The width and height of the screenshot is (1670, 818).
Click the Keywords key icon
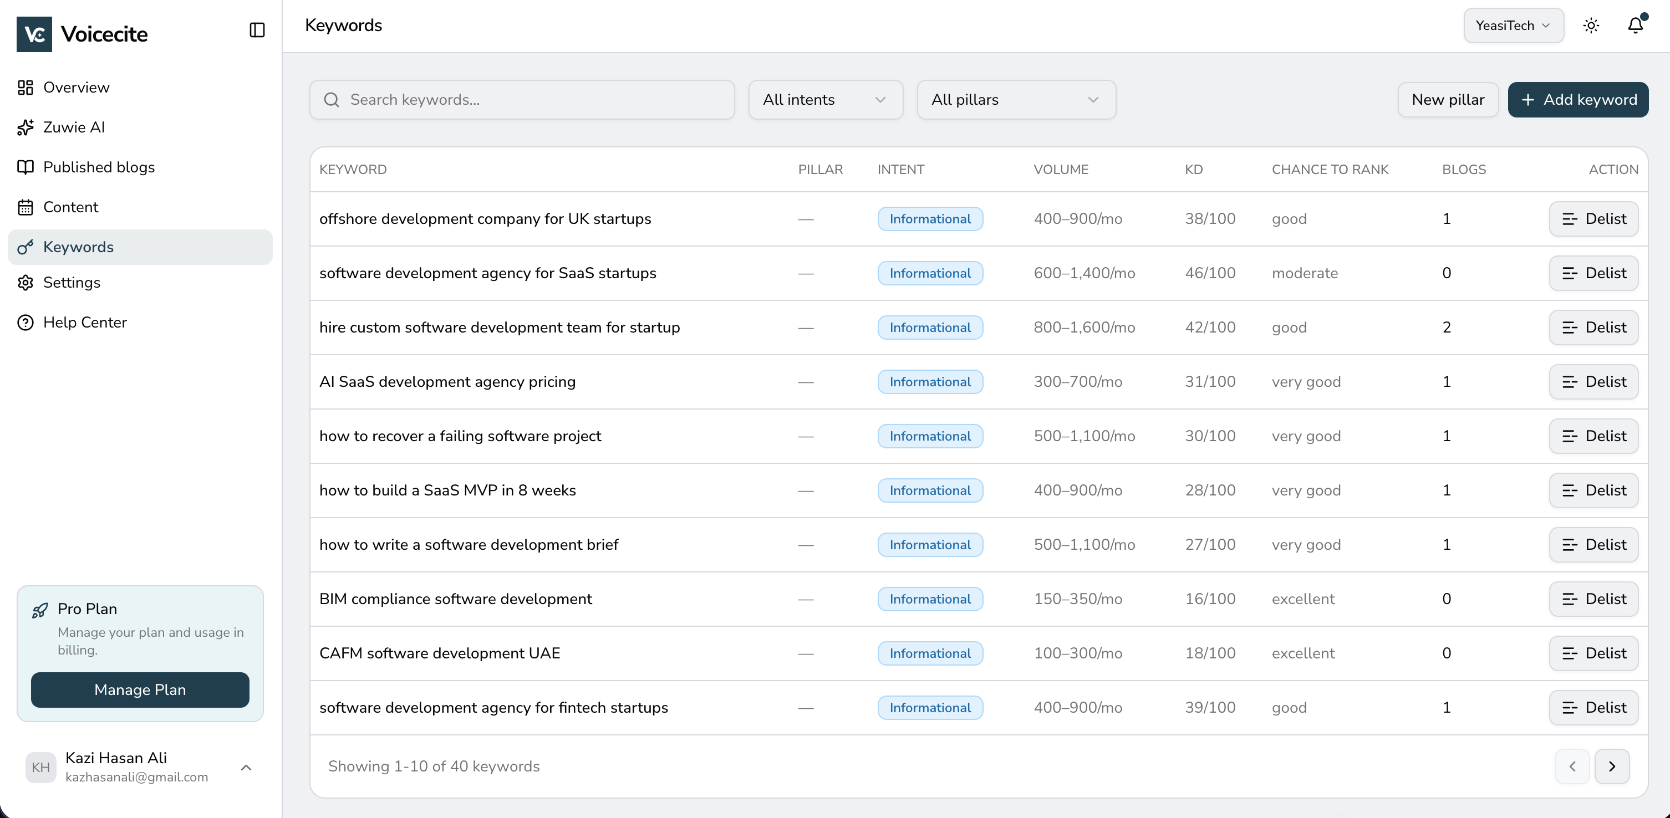pyautogui.click(x=26, y=247)
